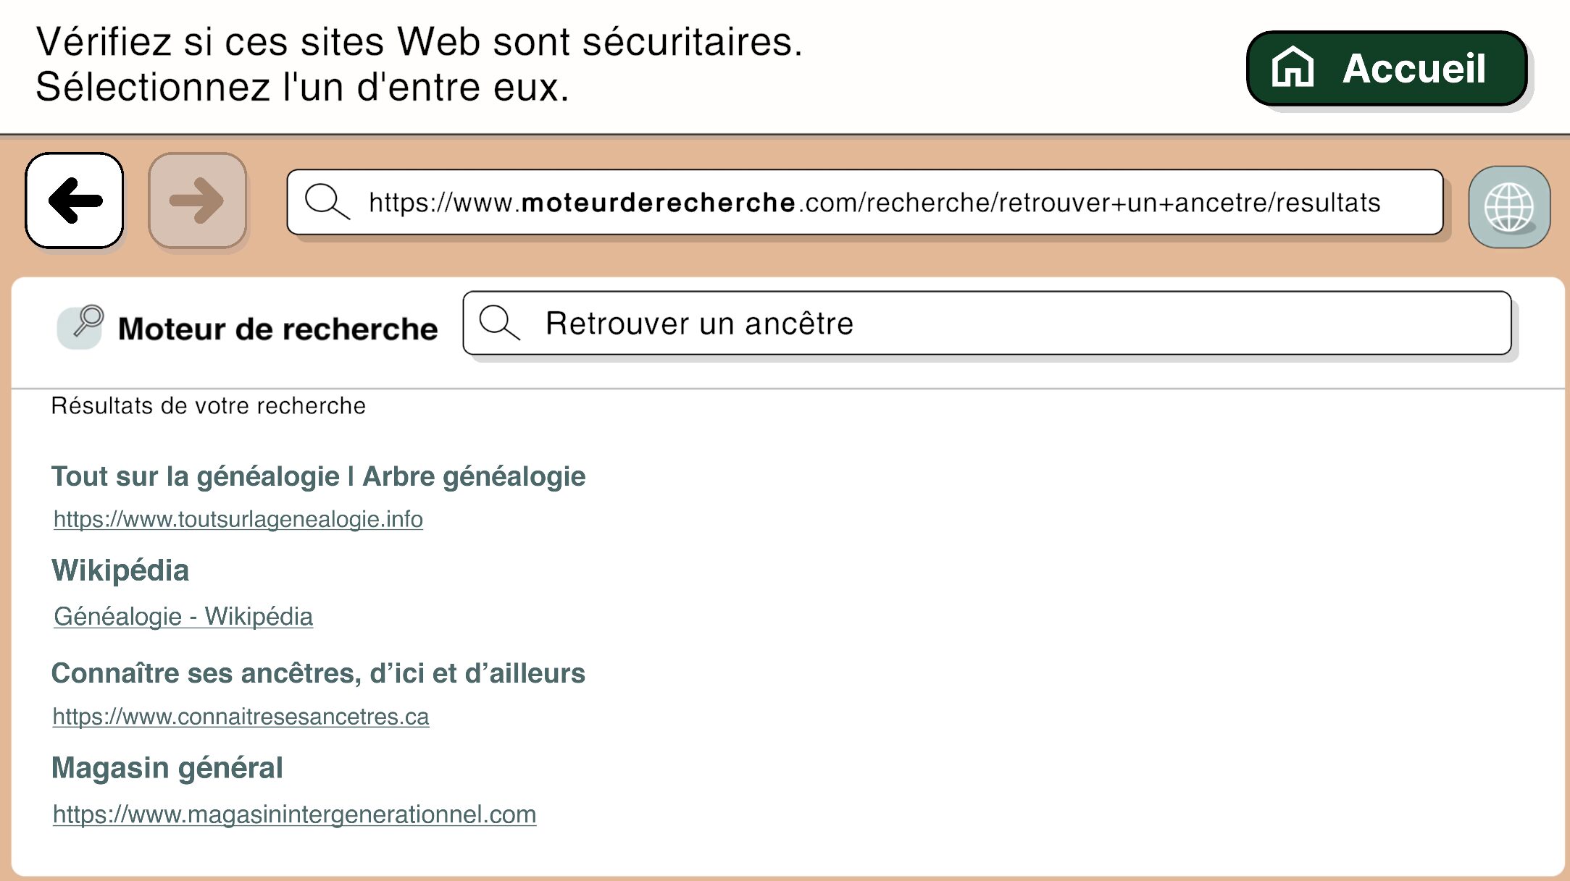The width and height of the screenshot is (1570, 881).
Task: Click the house icon on the Accueil button
Action: click(1293, 67)
